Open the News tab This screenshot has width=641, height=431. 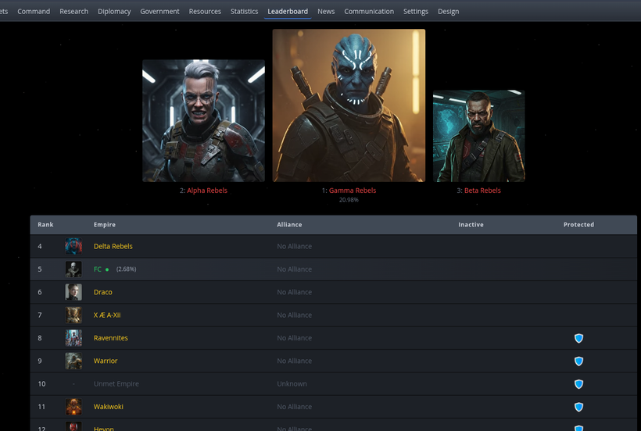coord(326,12)
